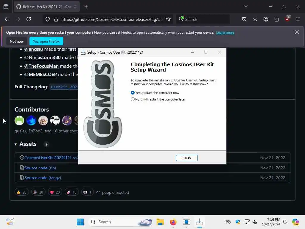Open the Windows Start menu

tap(80, 222)
